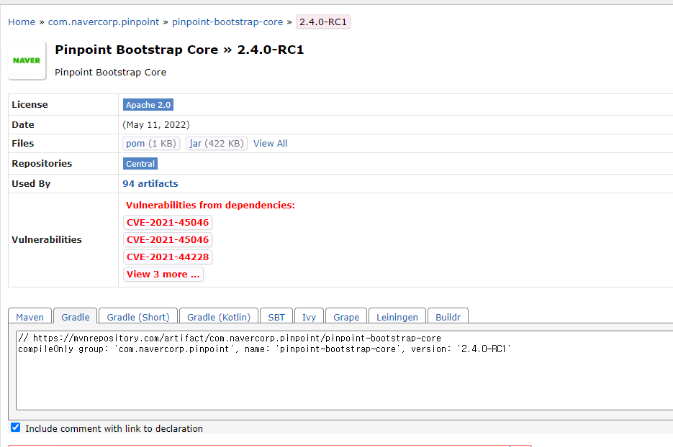Click the Central repository badge
This screenshot has height=447, width=673.
click(x=140, y=163)
